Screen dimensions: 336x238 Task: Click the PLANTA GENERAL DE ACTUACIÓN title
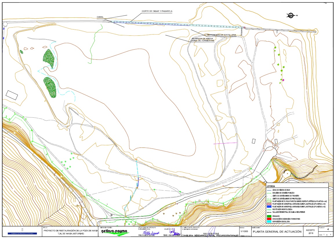275,232
